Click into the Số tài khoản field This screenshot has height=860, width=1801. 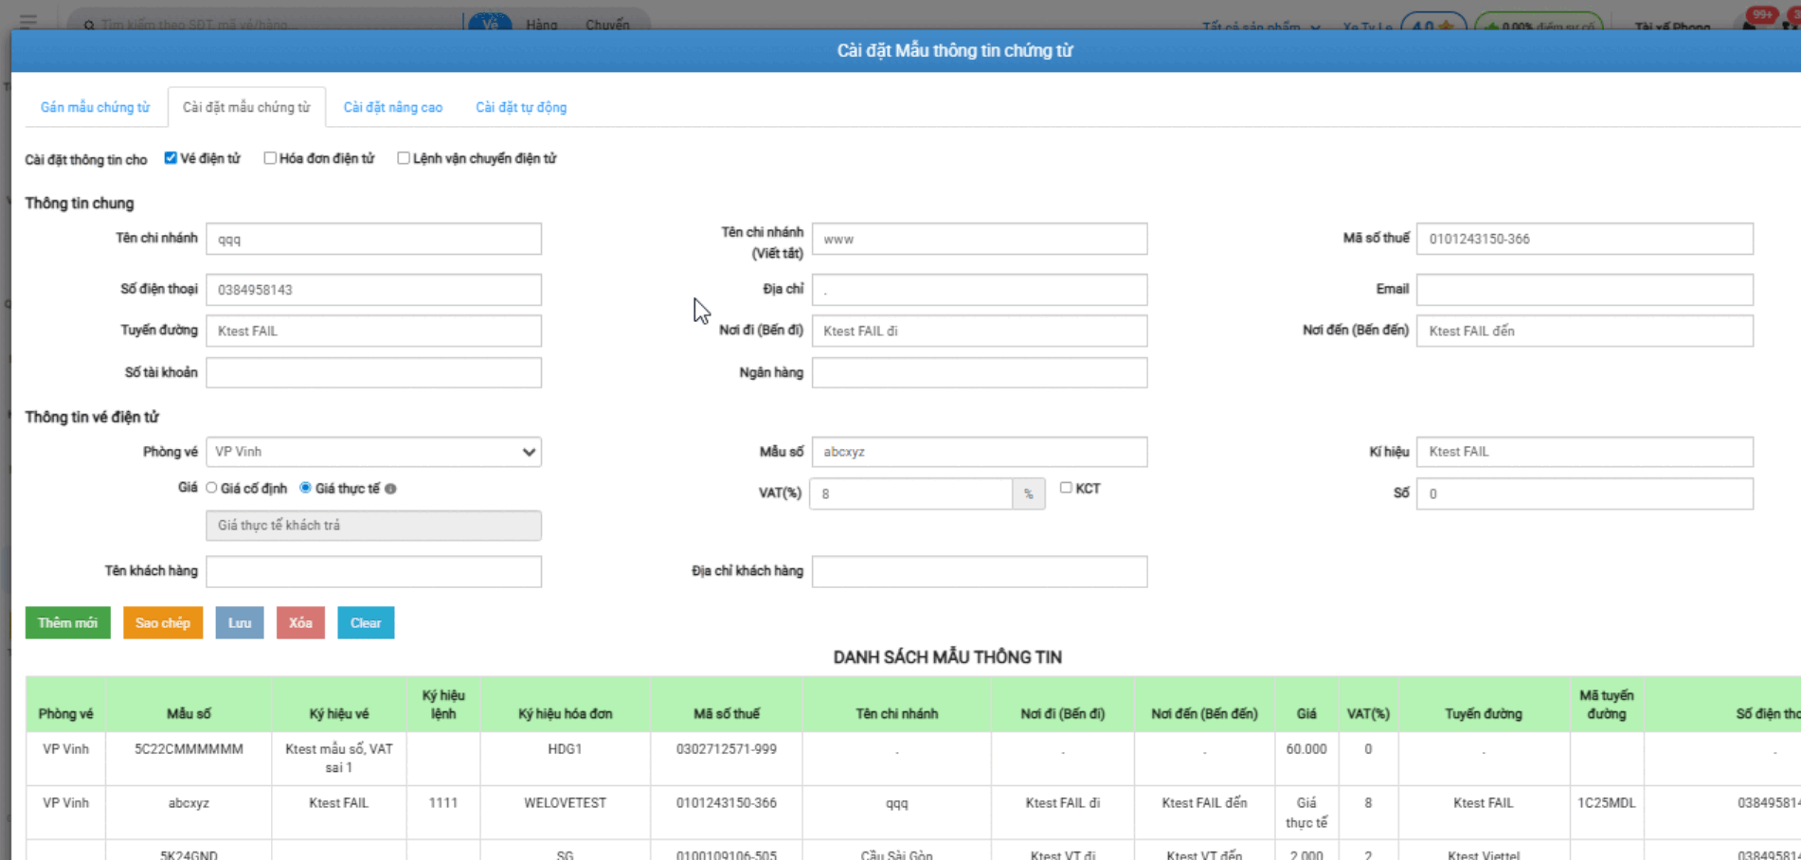[373, 373]
